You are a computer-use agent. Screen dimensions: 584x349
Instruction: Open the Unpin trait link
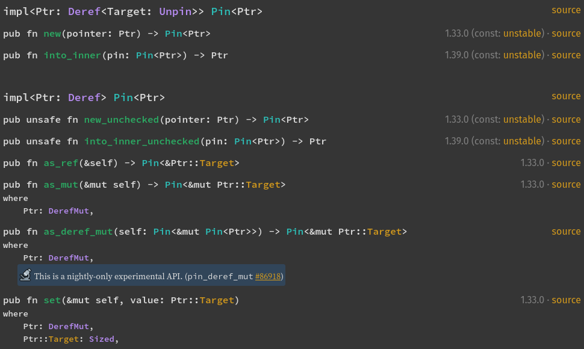175,11
